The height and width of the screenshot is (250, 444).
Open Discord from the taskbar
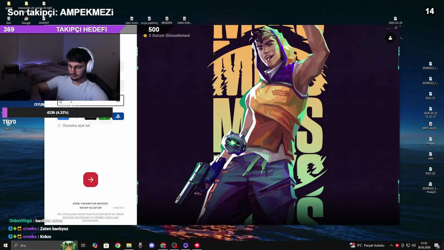coord(152,245)
